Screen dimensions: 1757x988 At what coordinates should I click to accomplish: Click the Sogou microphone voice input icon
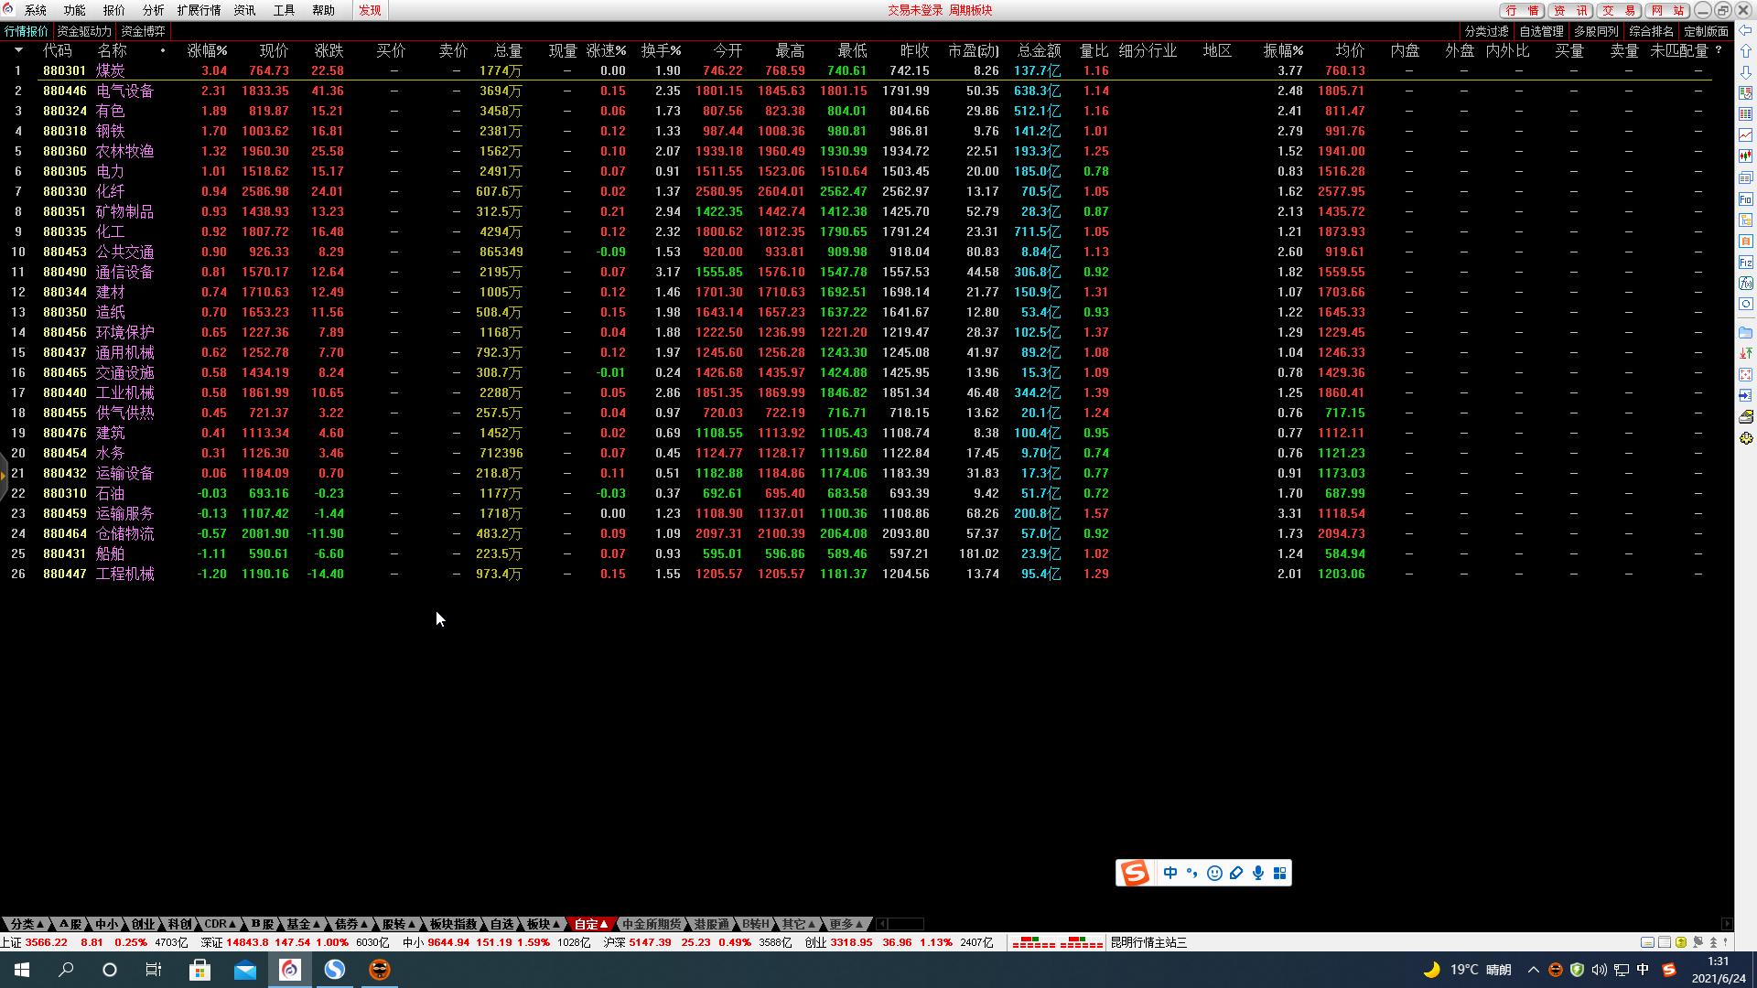click(x=1258, y=873)
